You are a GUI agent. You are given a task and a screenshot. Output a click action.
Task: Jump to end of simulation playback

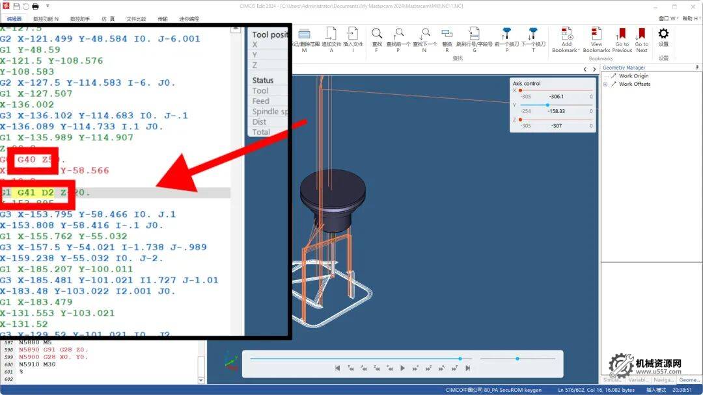coord(467,368)
